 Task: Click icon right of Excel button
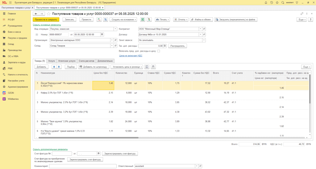click(149, 19)
